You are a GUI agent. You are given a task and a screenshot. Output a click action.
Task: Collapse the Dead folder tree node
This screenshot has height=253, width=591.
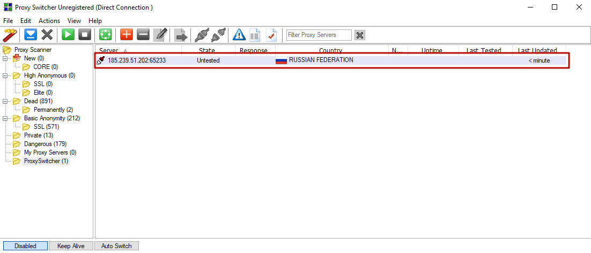(5, 101)
